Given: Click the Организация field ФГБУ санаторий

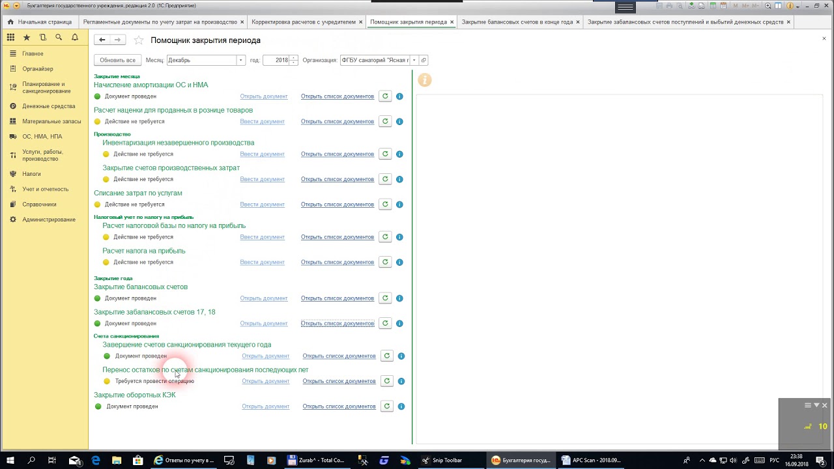Looking at the screenshot, I should [375, 60].
